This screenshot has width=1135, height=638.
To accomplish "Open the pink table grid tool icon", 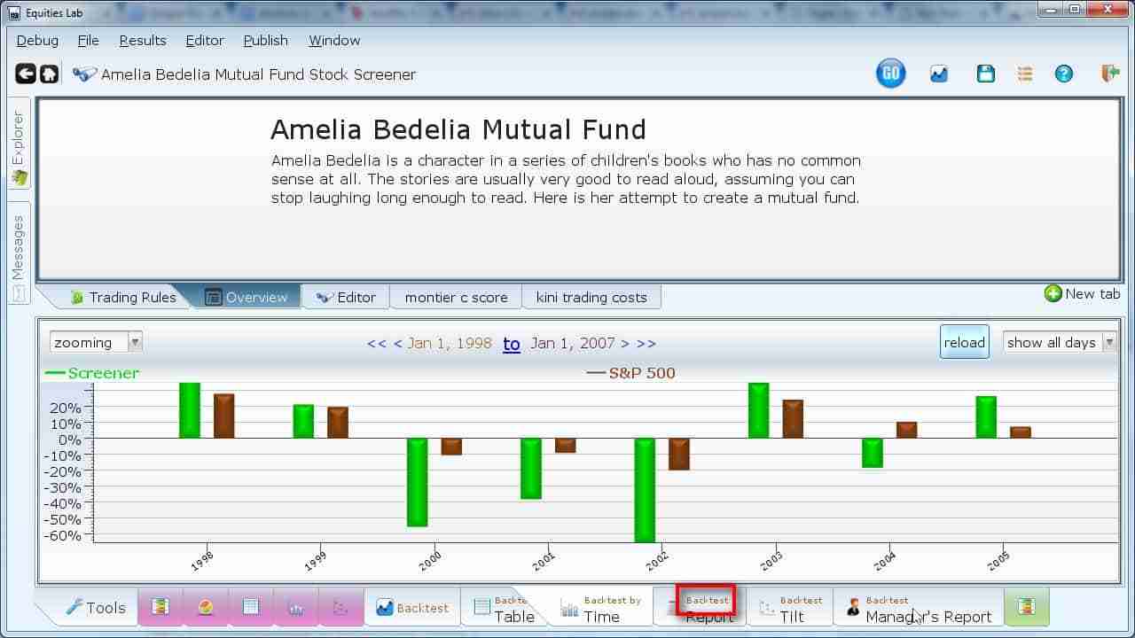I will pos(251,607).
